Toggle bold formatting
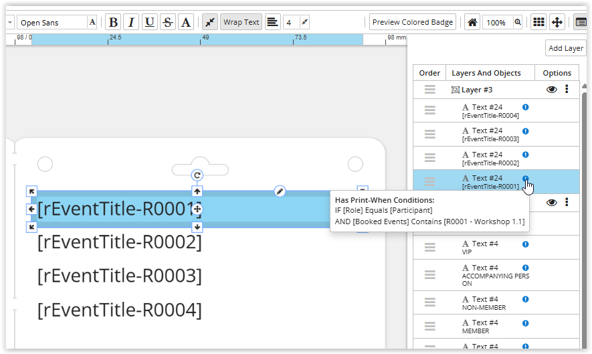The image size is (592, 354). (113, 22)
